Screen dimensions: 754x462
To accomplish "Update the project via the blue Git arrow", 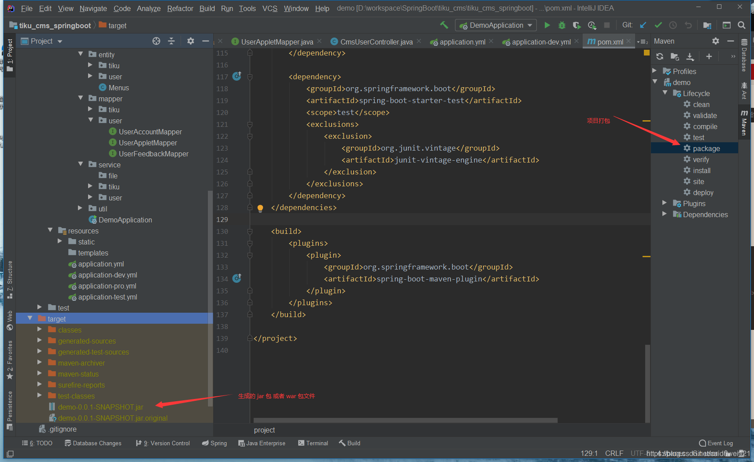I will pos(643,25).
